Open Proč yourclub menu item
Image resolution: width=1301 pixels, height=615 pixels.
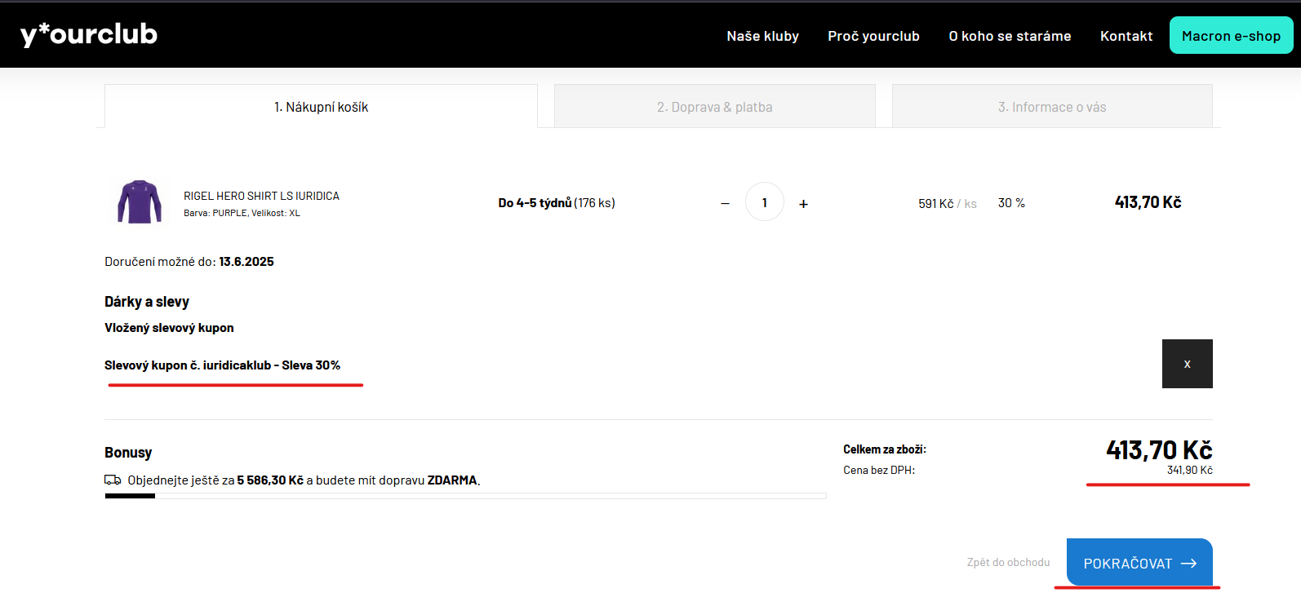pyautogui.click(x=873, y=36)
